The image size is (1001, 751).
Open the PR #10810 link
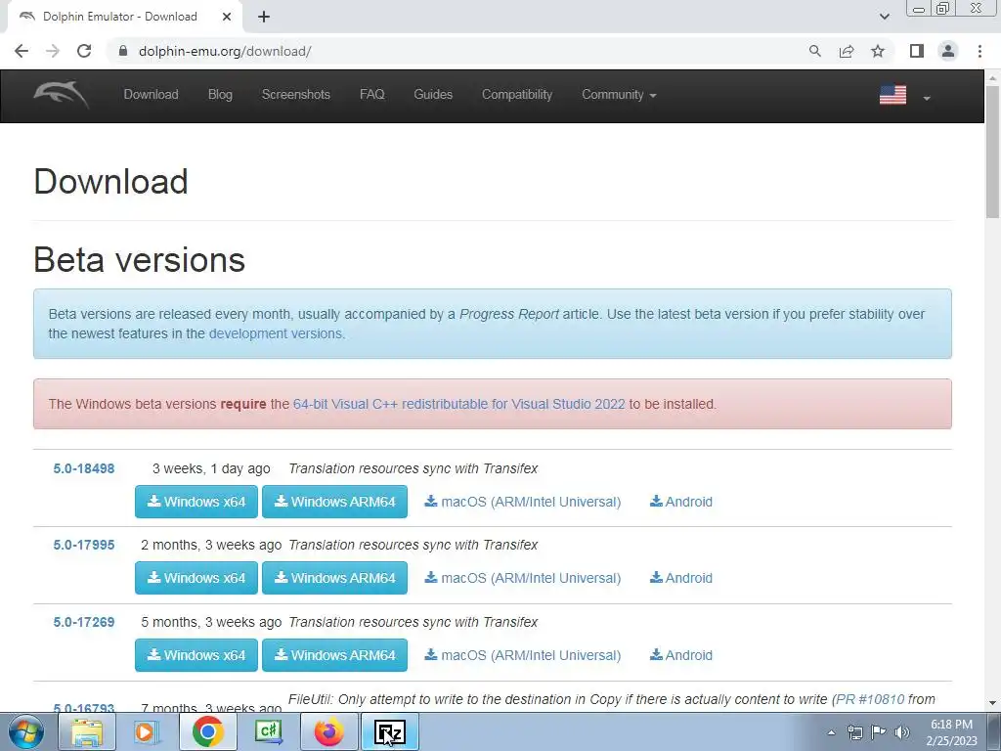pyautogui.click(x=870, y=700)
